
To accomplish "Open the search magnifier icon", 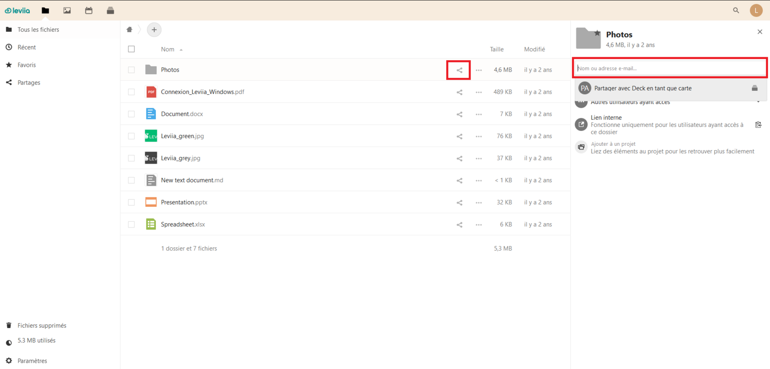I will tap(736, 10).
